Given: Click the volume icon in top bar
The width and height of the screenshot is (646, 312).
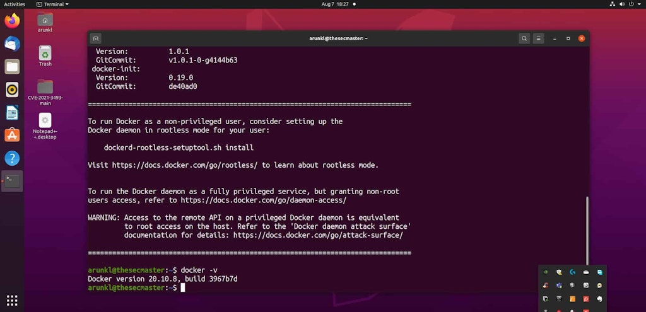Looking at the screenshot, I should (x=622, y=4).
